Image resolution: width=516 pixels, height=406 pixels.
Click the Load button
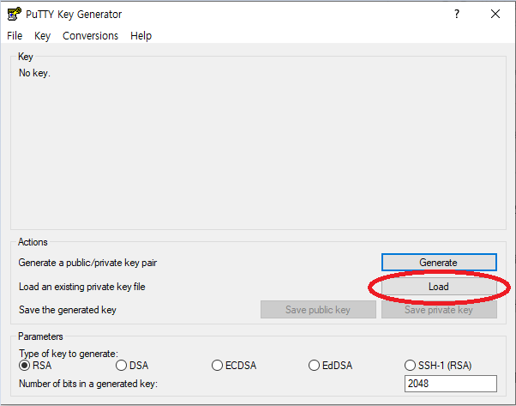(439, 287)
